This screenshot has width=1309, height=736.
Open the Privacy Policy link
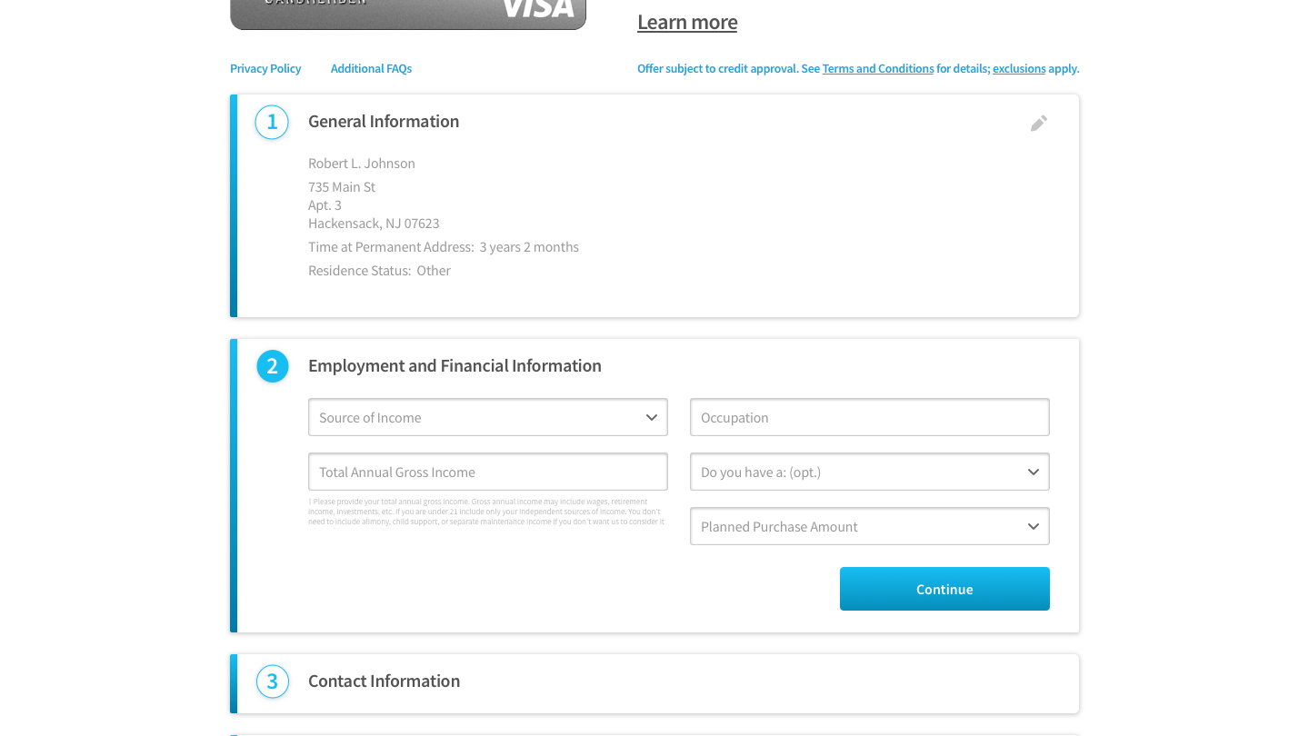click(265, 69)
